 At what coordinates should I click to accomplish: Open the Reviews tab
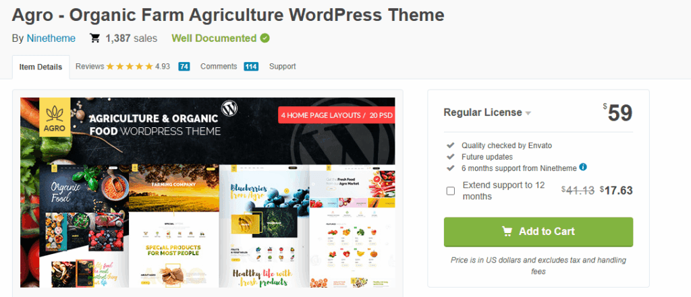coord(90,67)
